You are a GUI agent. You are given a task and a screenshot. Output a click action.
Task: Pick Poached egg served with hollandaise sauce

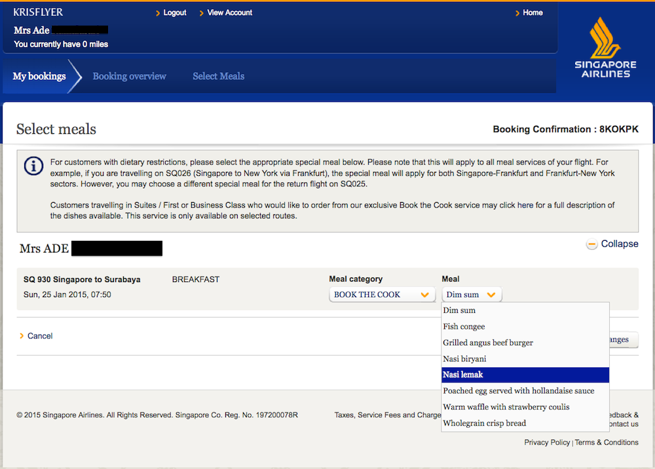coord(525,391)
